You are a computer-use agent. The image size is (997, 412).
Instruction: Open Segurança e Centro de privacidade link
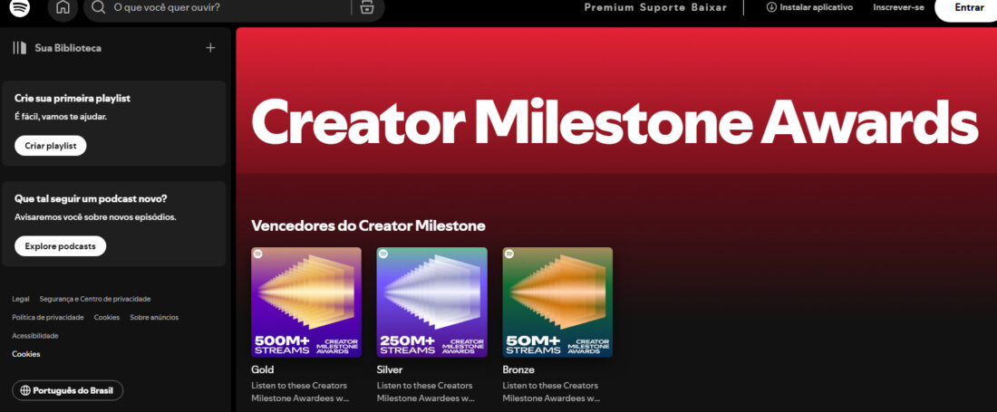(95, 299)
